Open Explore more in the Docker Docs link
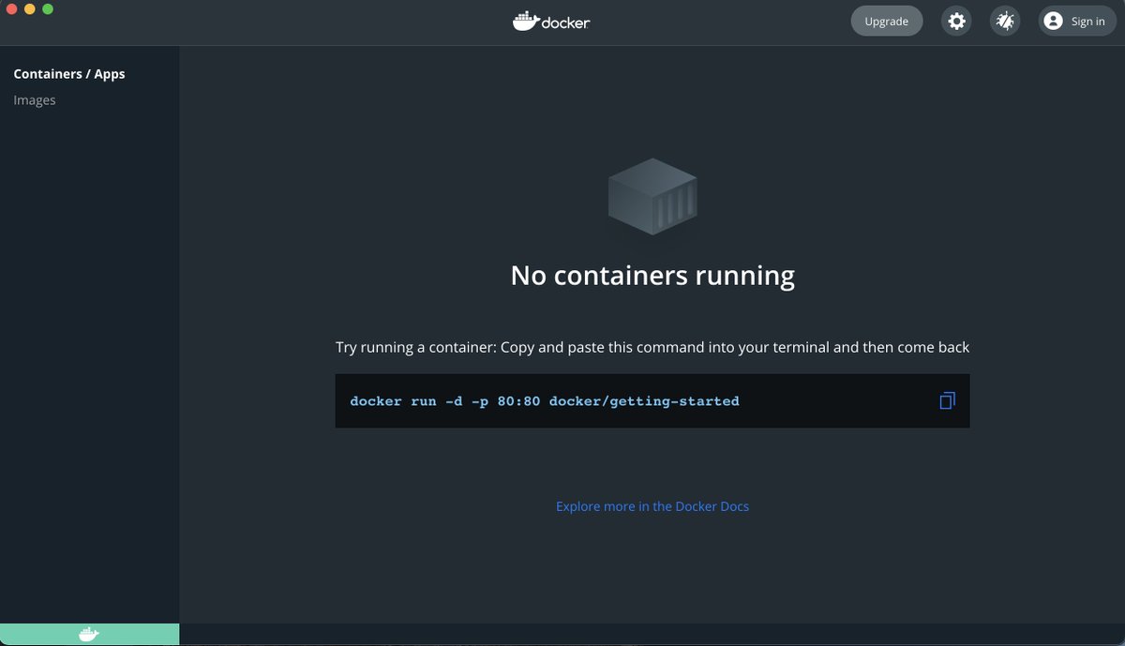1125x646 pixels. 652,506
